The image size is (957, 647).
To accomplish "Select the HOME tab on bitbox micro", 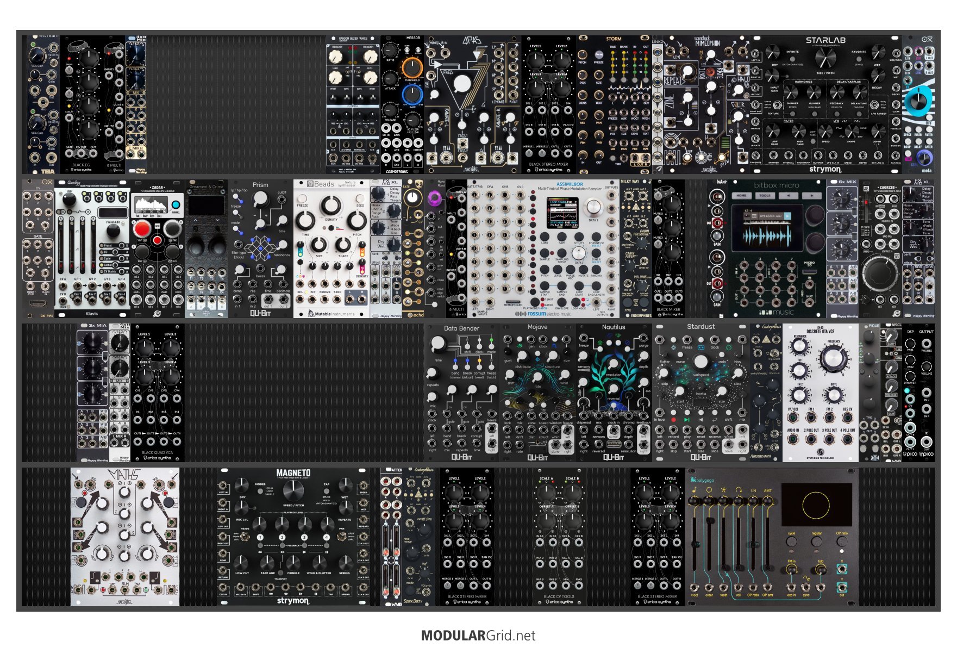I will click(742, 195).
